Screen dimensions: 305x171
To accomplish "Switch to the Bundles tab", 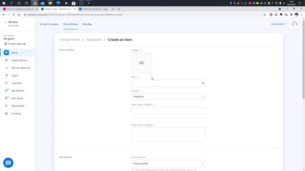I will pyautogui.click(x=87, y=24).
